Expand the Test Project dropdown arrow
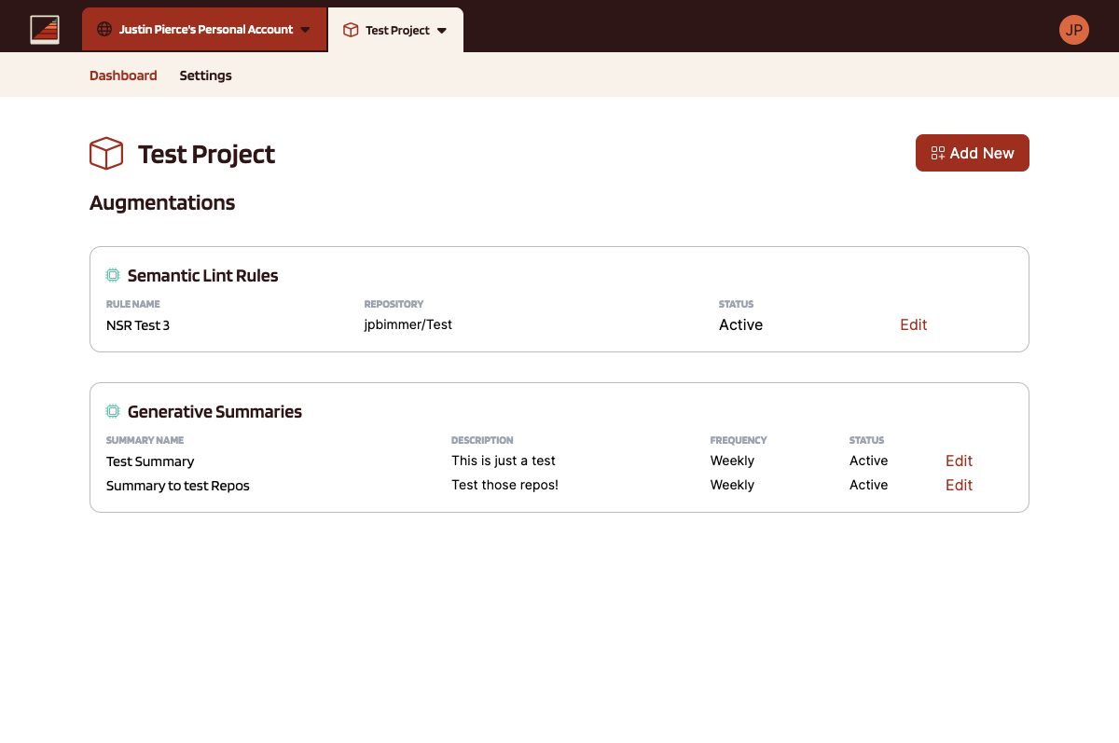The width and height of the screenshot is (1119, 743). pos(442,31)
